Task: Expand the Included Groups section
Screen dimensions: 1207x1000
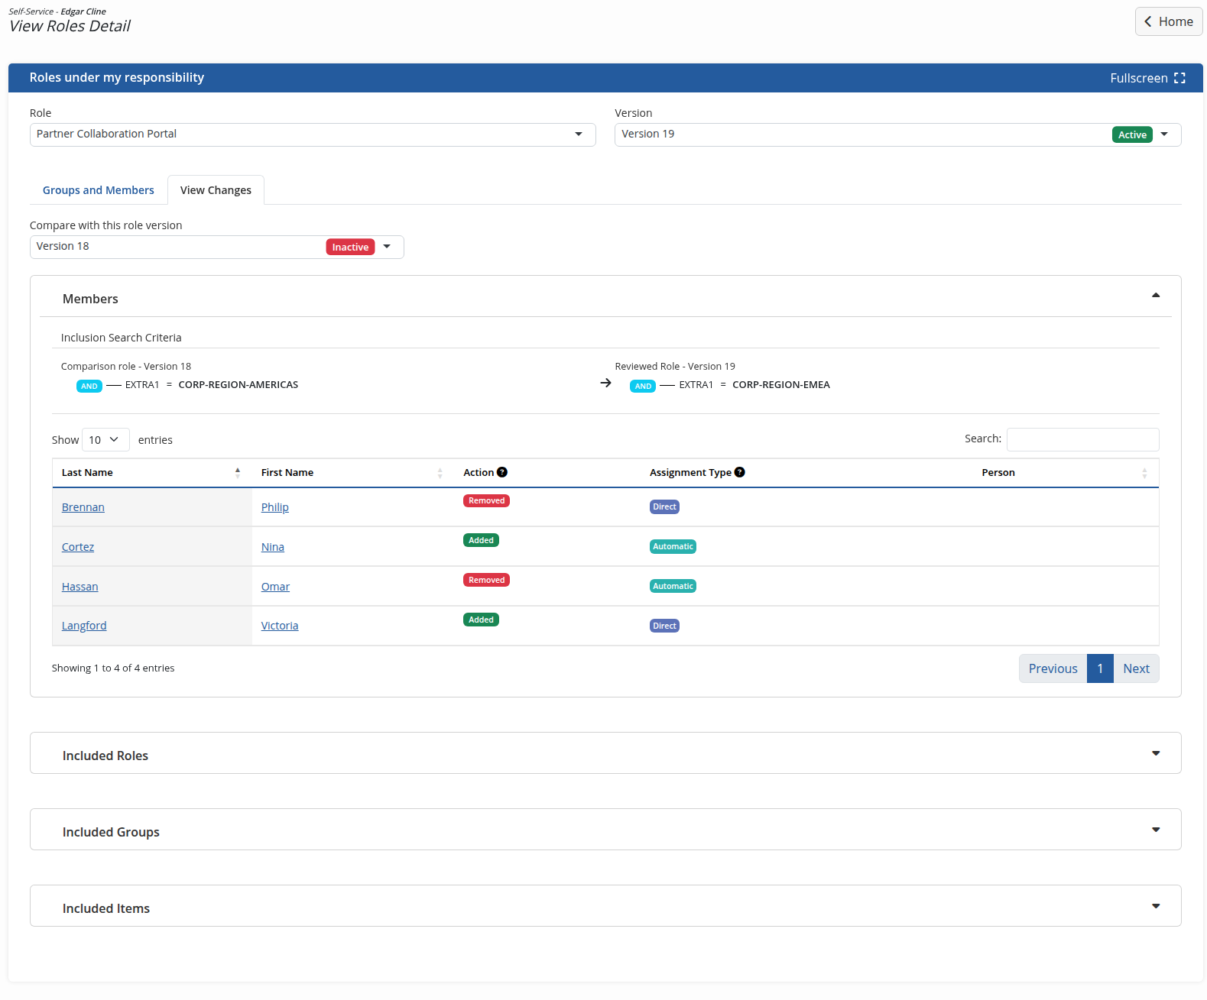Action: tap(1156, 830)
